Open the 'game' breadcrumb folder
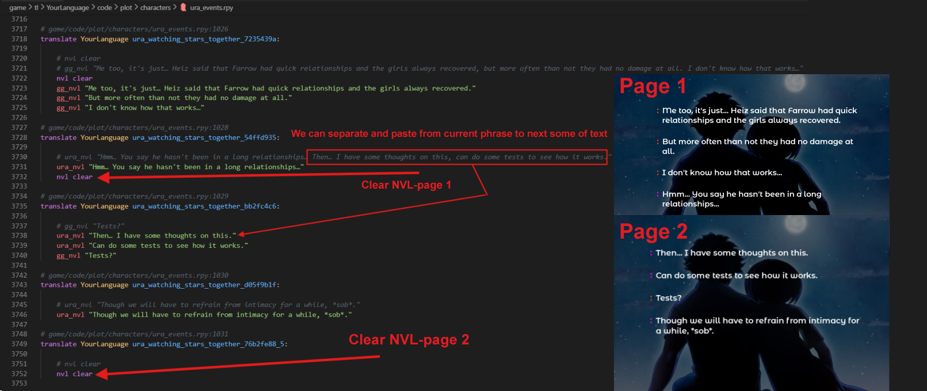This screenshot has width=927, height=391. pyautogui.click(x=17, y=7)
